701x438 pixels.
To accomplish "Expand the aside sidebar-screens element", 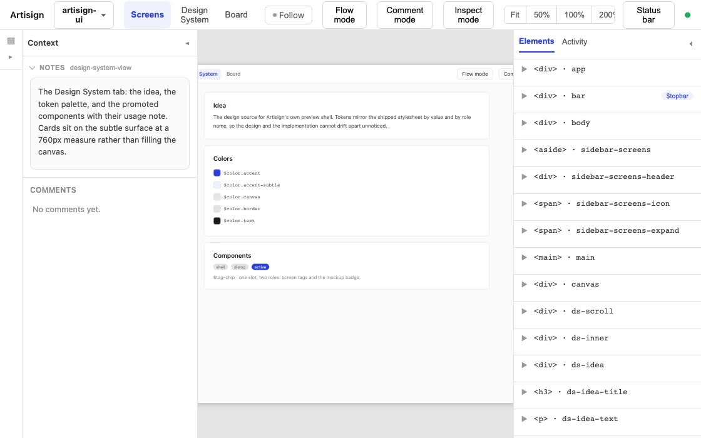I will pyautogui.click(x=524, y=150).
